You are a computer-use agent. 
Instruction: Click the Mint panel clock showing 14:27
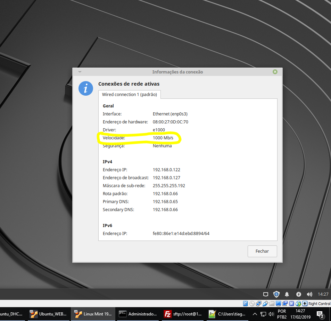click(x=323, y=294)
